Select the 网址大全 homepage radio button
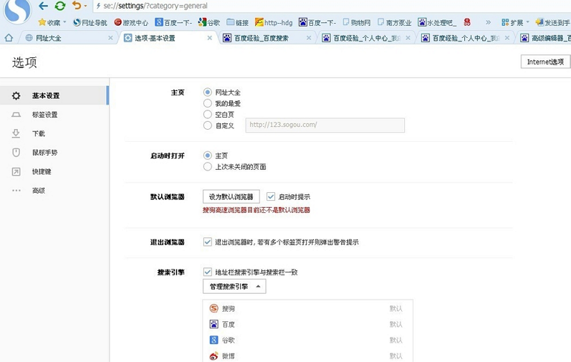571x362 pixels. [x=208, y=92]
